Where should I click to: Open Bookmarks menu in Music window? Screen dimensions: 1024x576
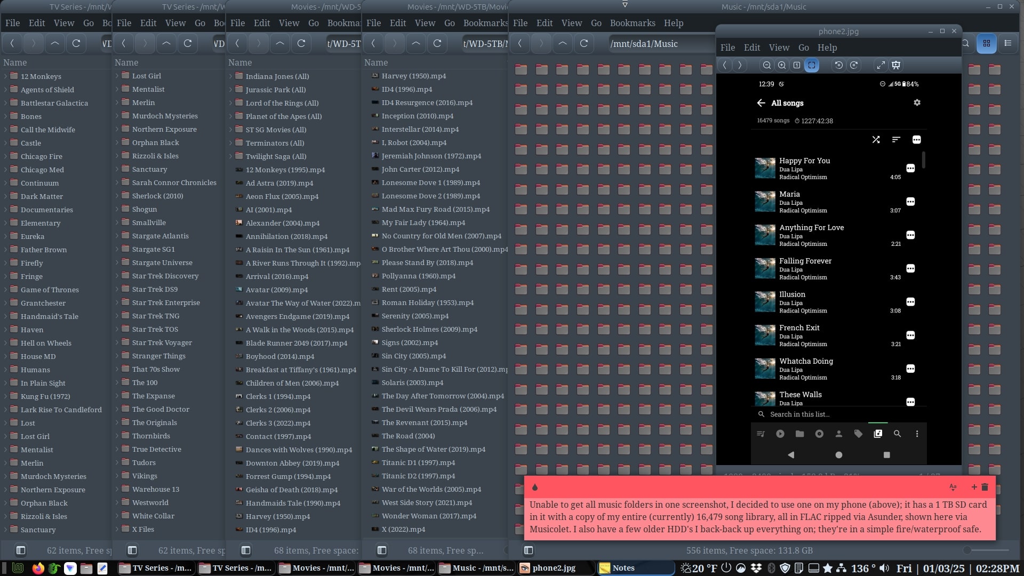pyautogui.click(x=632, y=23)
